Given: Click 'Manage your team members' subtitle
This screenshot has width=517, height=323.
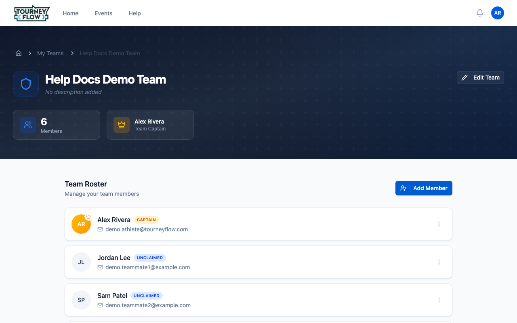Looking at the screenshot, I should coord(102,194).
